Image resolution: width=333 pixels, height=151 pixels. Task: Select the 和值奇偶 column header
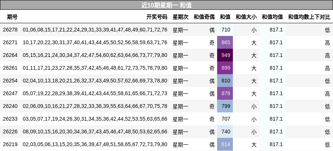pyautogui.click(x=204, y=17)
